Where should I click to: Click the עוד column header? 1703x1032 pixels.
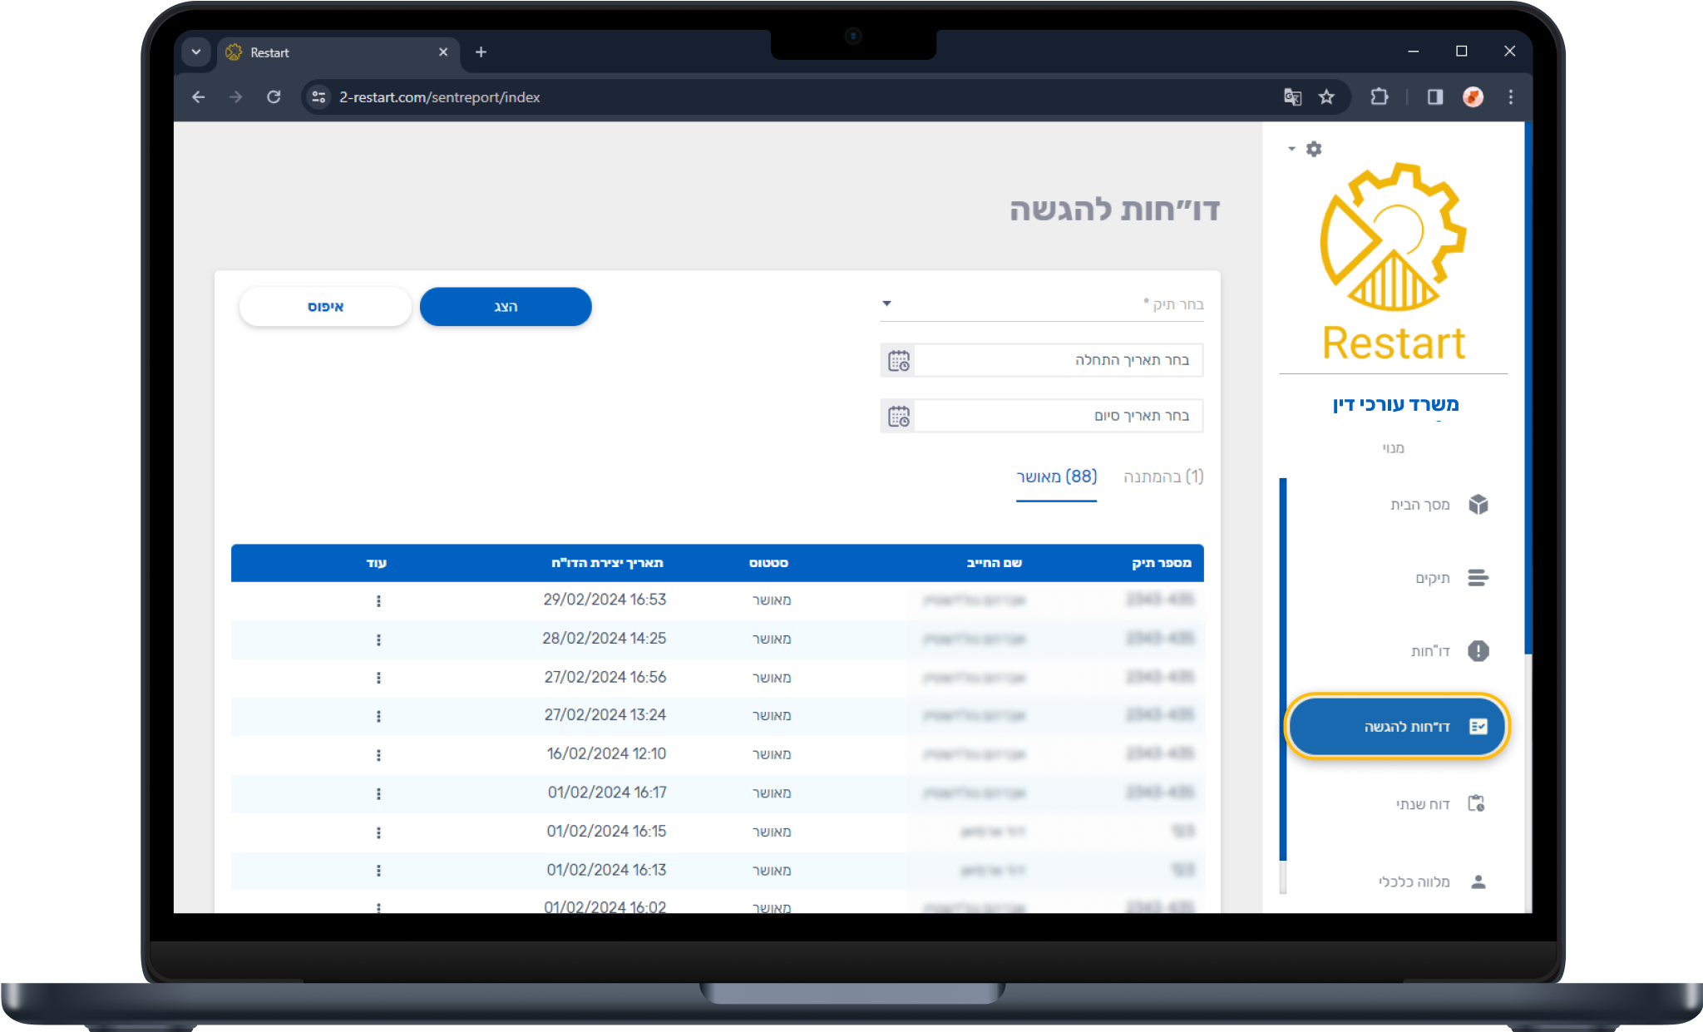[x=377, y=563]
